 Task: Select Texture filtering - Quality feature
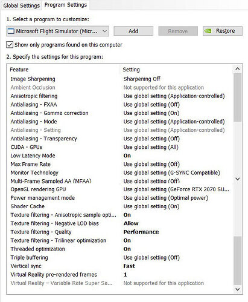[x=41, y=232]
